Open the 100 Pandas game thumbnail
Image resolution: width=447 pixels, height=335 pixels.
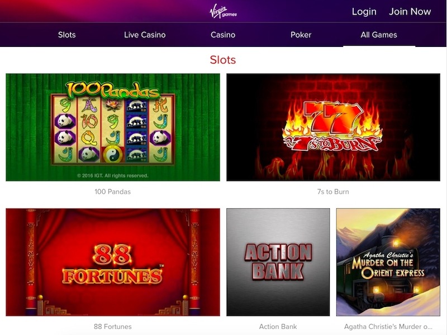(113, 127)
